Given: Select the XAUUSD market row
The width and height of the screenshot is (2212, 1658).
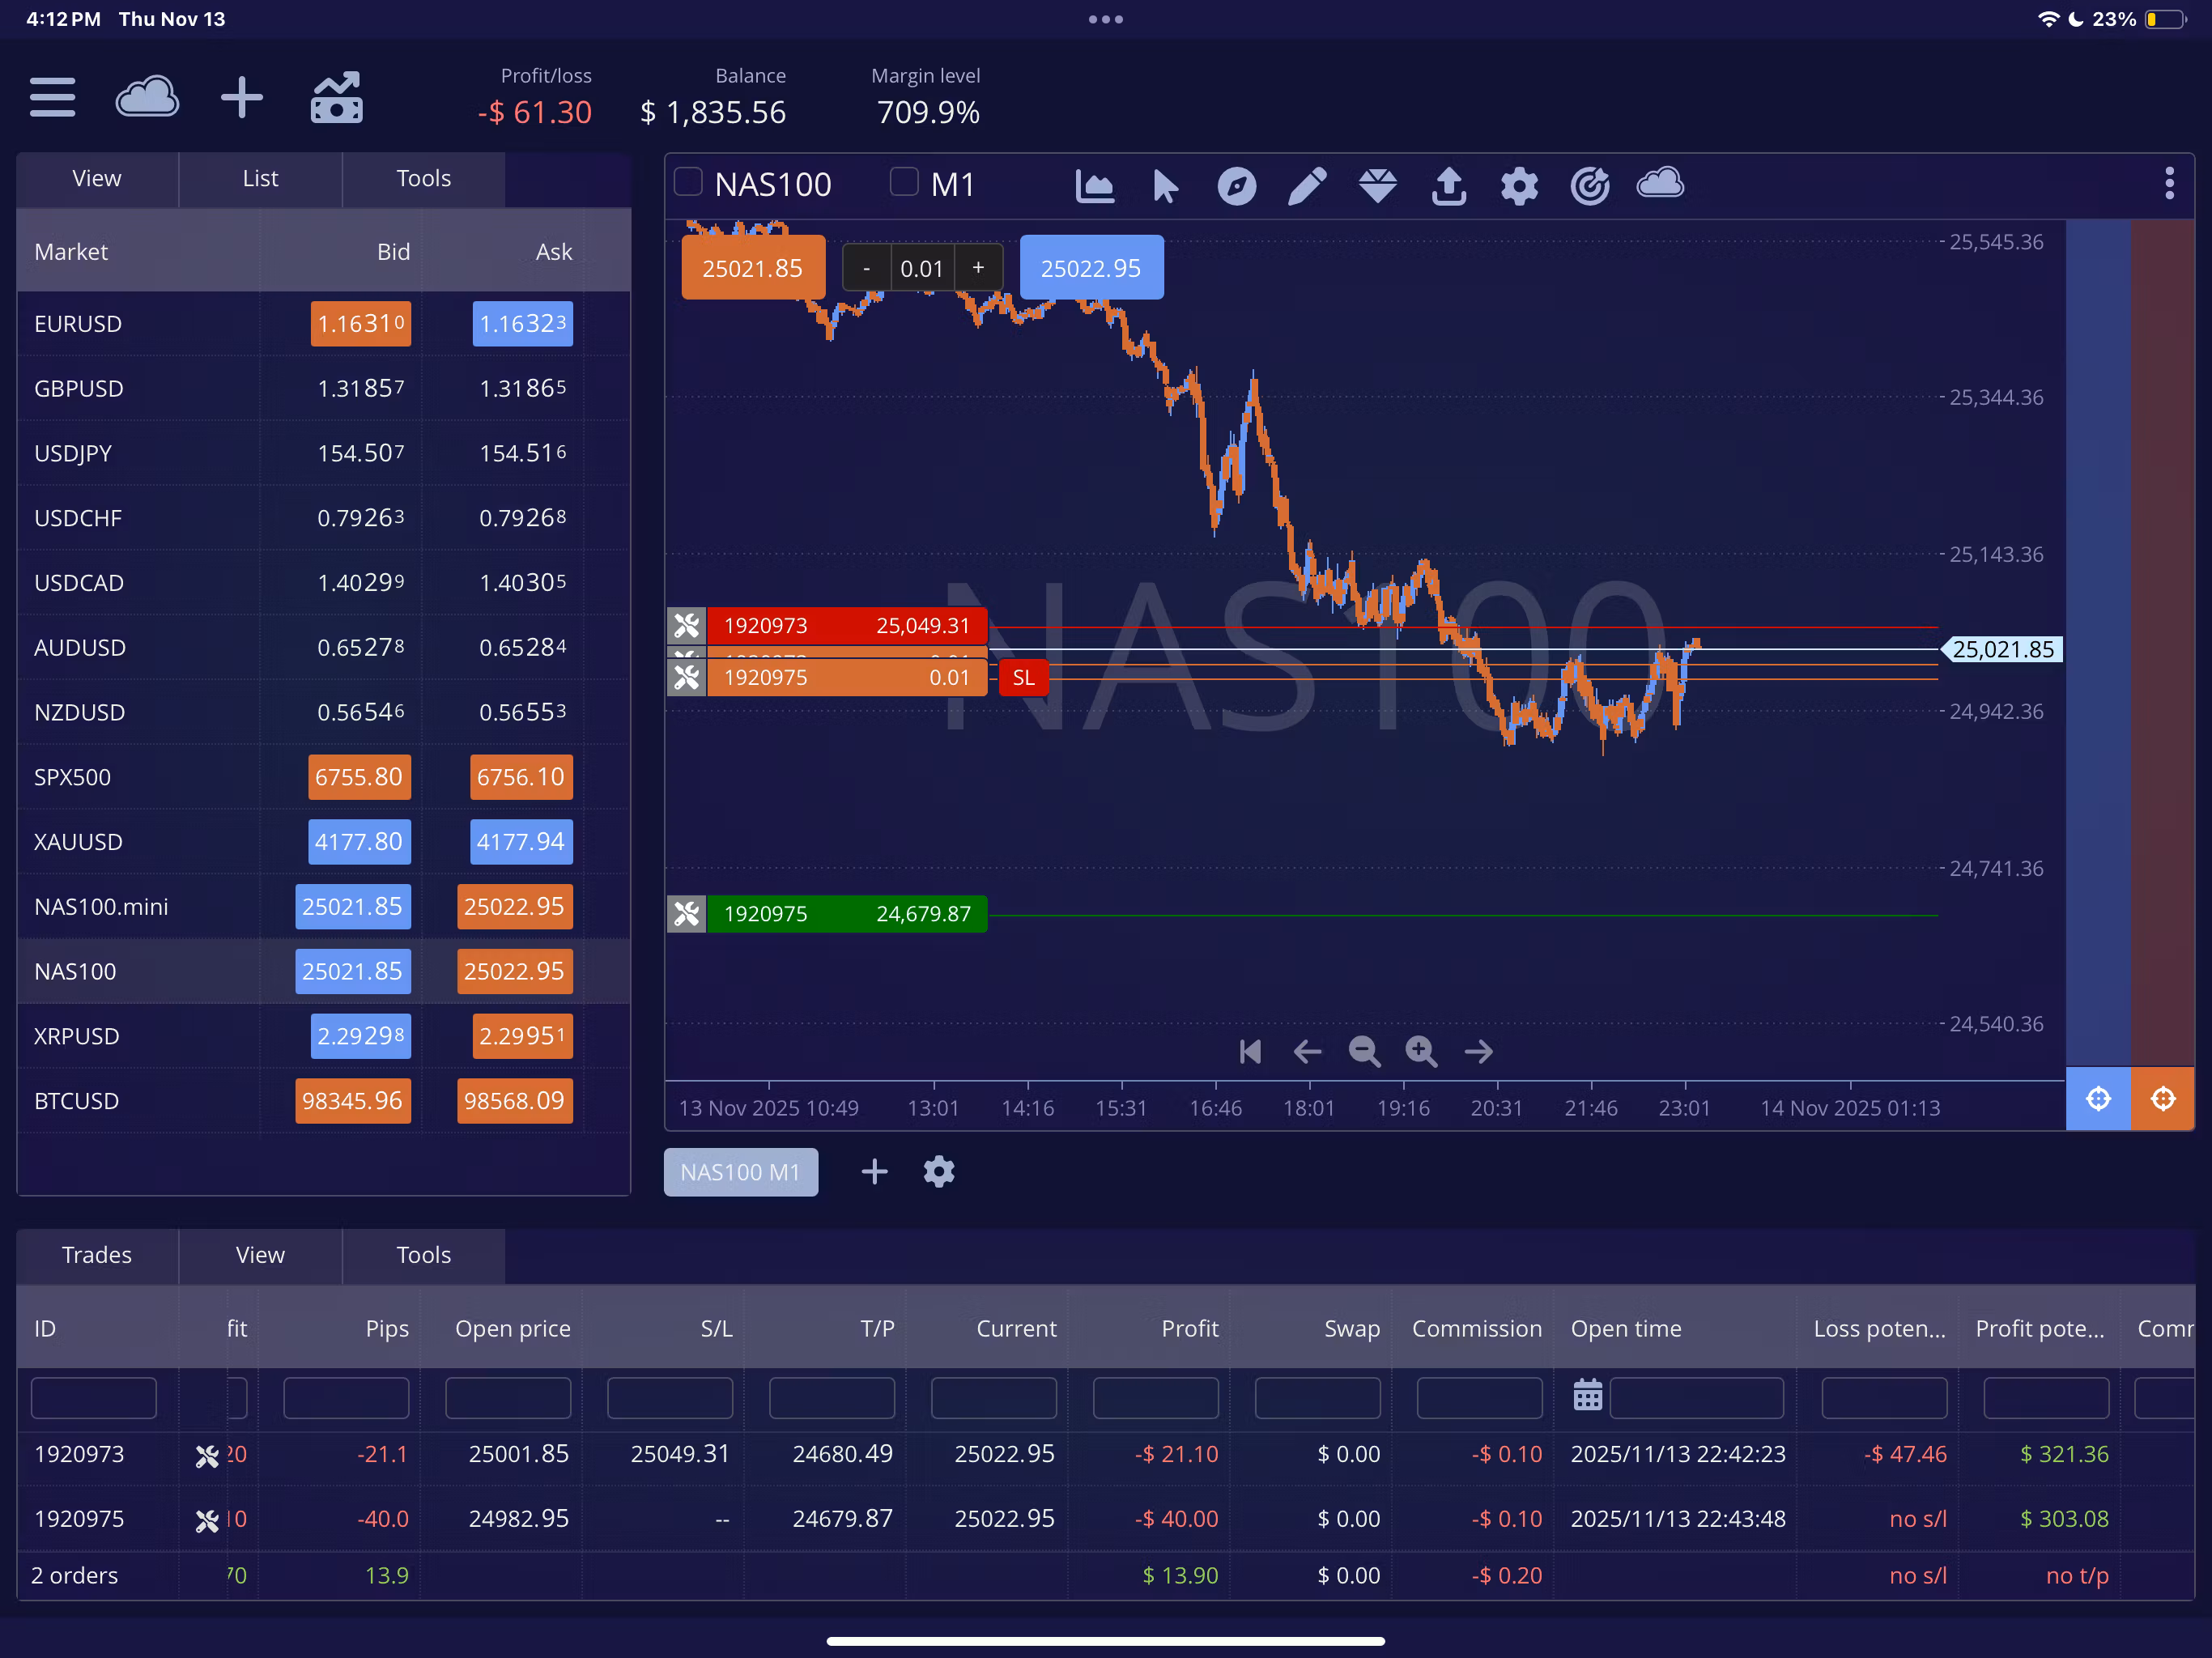Looking at the screenshot, I should tap(323, 842).
